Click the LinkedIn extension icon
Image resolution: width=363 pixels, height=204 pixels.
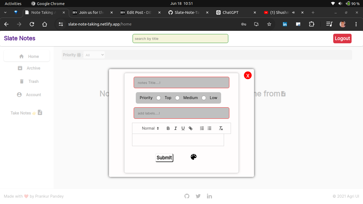coord(285,24)
